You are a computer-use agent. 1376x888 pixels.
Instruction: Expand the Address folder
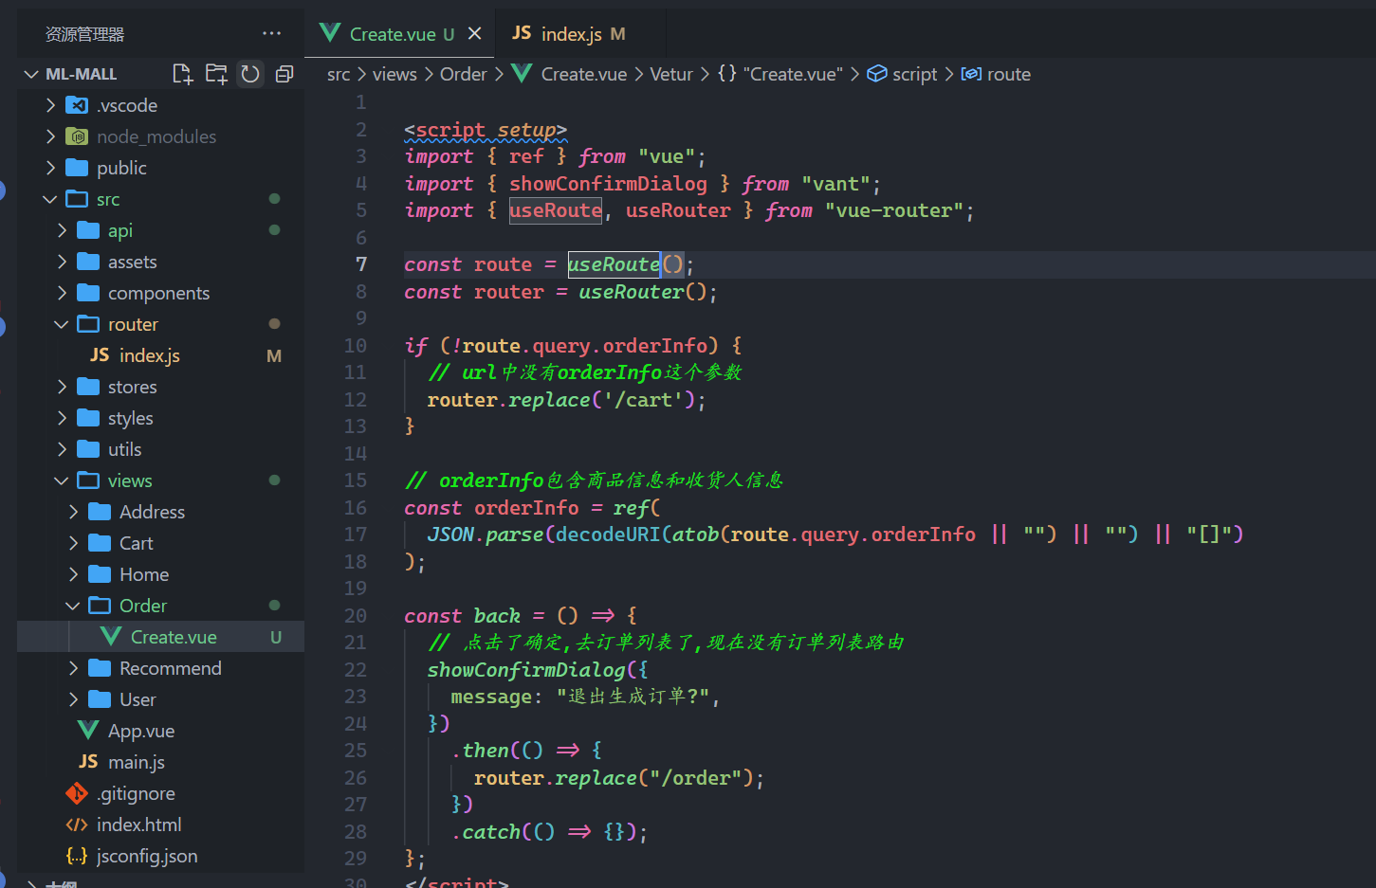click(x=73, y=512)
